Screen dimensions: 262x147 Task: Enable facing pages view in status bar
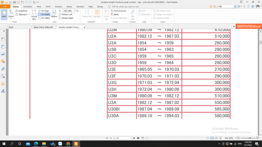[x=216, y=138]
